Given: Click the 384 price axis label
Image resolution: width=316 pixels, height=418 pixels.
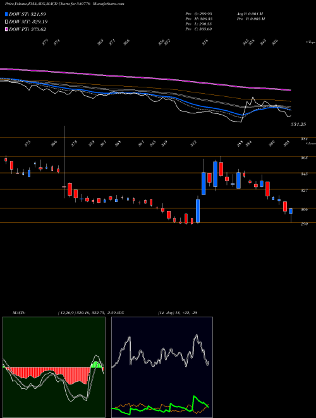Looking at the screenshot, I should [304, 139].
